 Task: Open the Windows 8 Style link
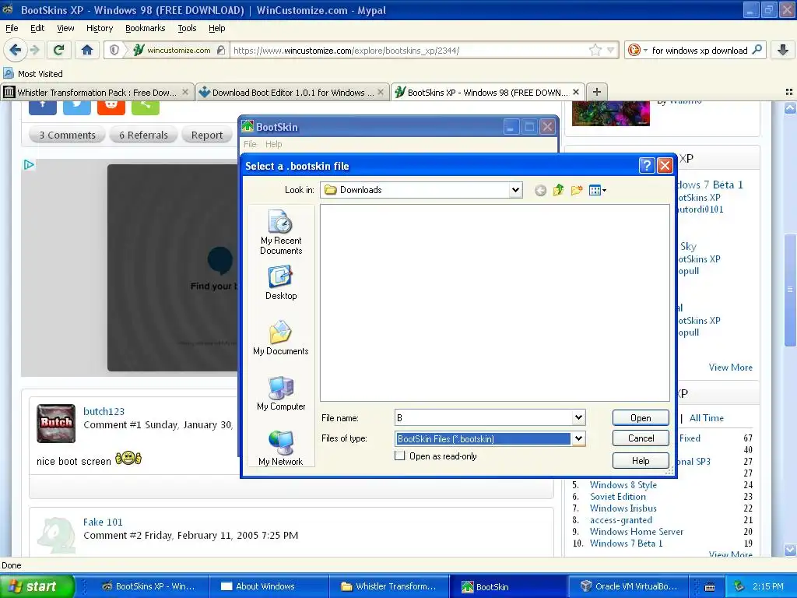623,484
